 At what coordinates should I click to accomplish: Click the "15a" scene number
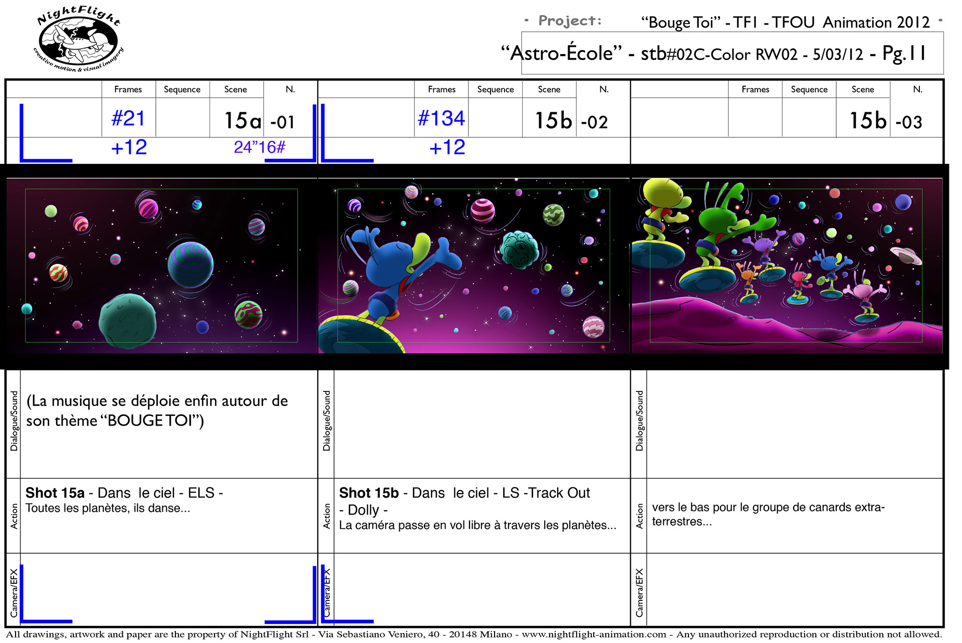pyautogui.click(x=243, y=120)
